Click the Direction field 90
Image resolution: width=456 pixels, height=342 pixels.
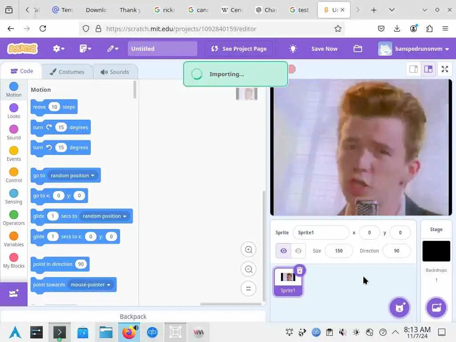pos(397,251)
